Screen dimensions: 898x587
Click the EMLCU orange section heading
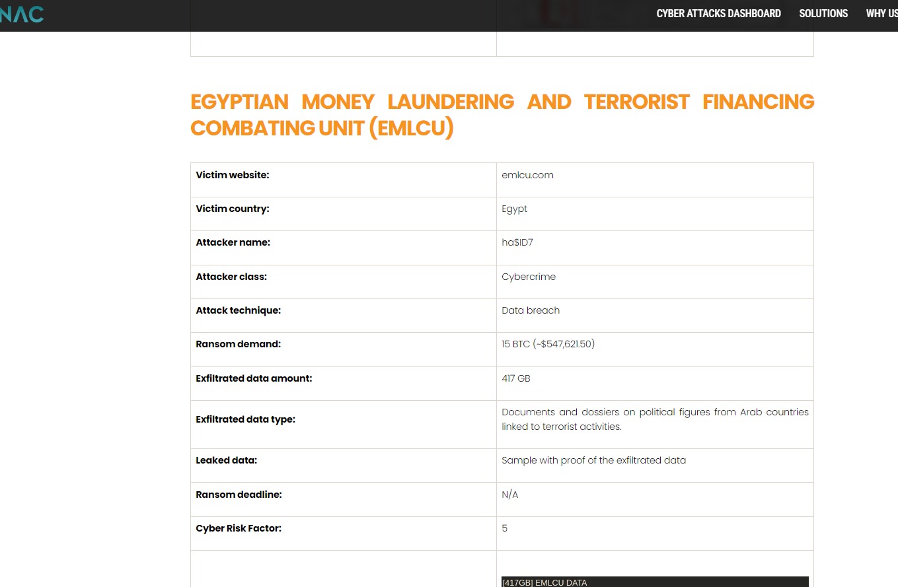(x=502, y=115)
